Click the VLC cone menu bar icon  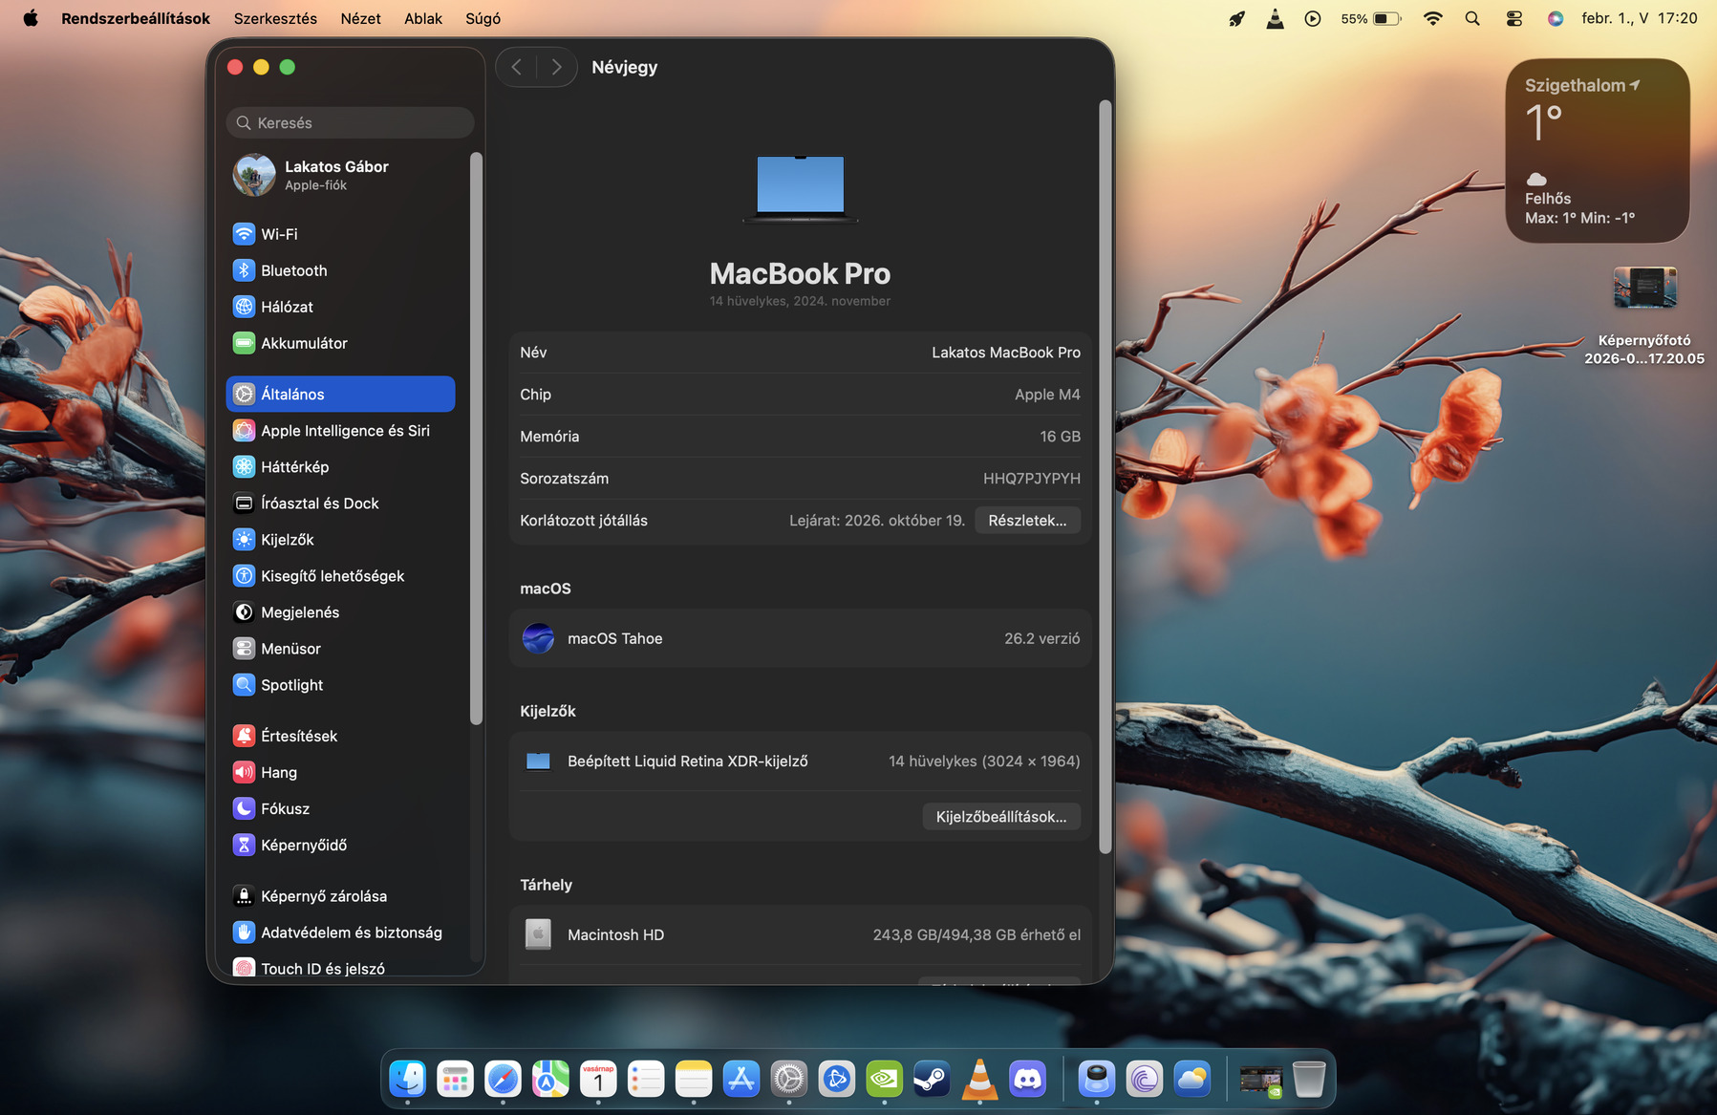1275,18
